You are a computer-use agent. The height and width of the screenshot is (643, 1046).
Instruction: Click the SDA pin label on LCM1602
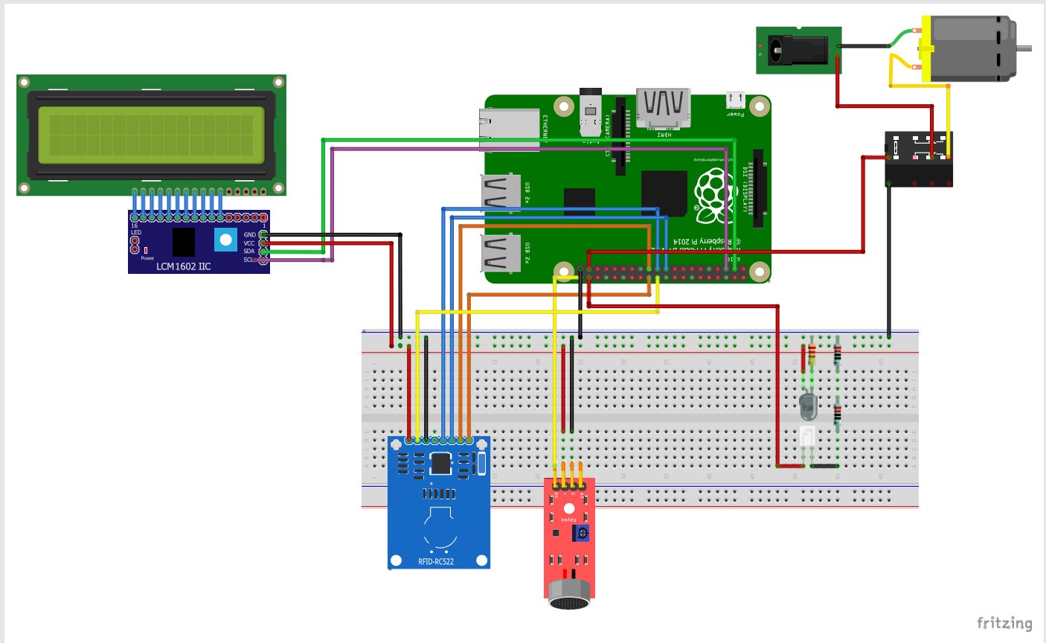[249, 252]
